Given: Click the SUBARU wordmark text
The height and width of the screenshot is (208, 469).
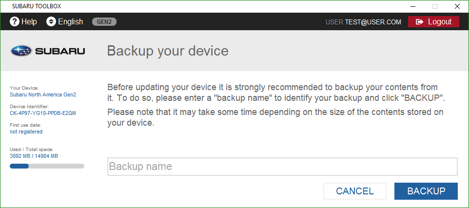Looking at the screenshot, I should tap(60, 52).
